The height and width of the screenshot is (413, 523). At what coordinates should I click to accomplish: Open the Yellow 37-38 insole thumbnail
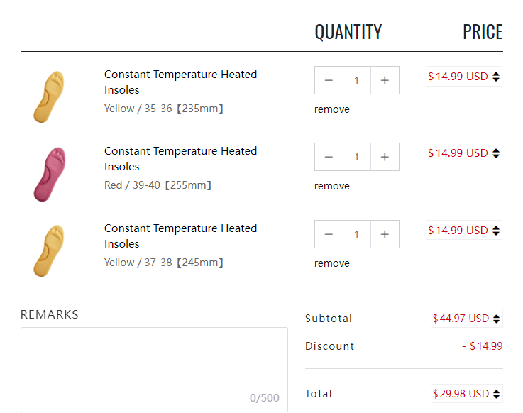pyautogui.click(x=49, y=250)
